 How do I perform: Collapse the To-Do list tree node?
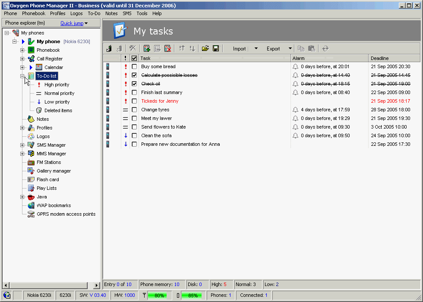click(x=22, y=76)
